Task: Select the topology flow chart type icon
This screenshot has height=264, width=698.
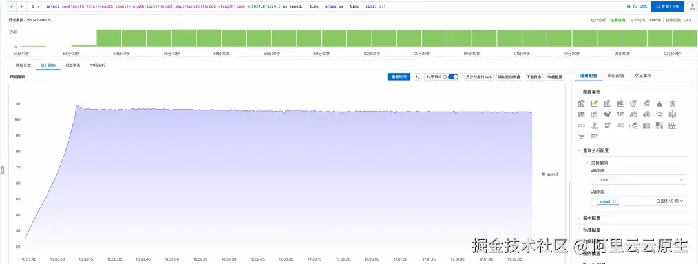Action: click(x=633, y=126)
